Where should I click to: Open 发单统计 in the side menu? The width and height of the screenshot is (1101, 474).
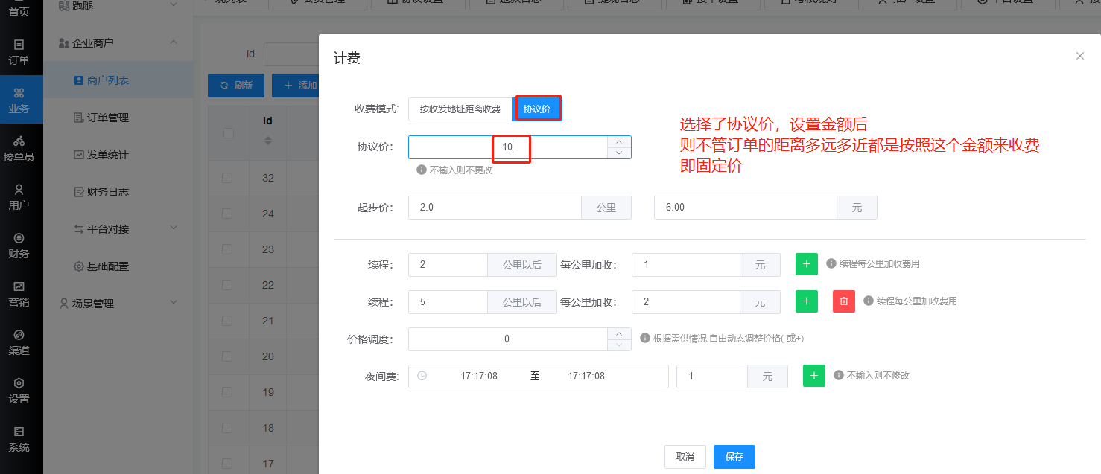(x=118, y=154)
